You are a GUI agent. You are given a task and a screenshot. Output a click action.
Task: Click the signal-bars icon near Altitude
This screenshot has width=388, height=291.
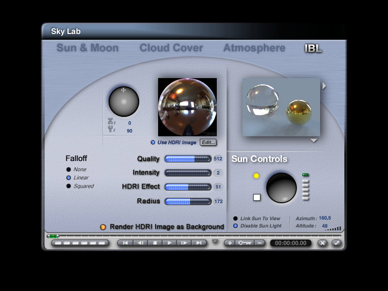(333, 228)
